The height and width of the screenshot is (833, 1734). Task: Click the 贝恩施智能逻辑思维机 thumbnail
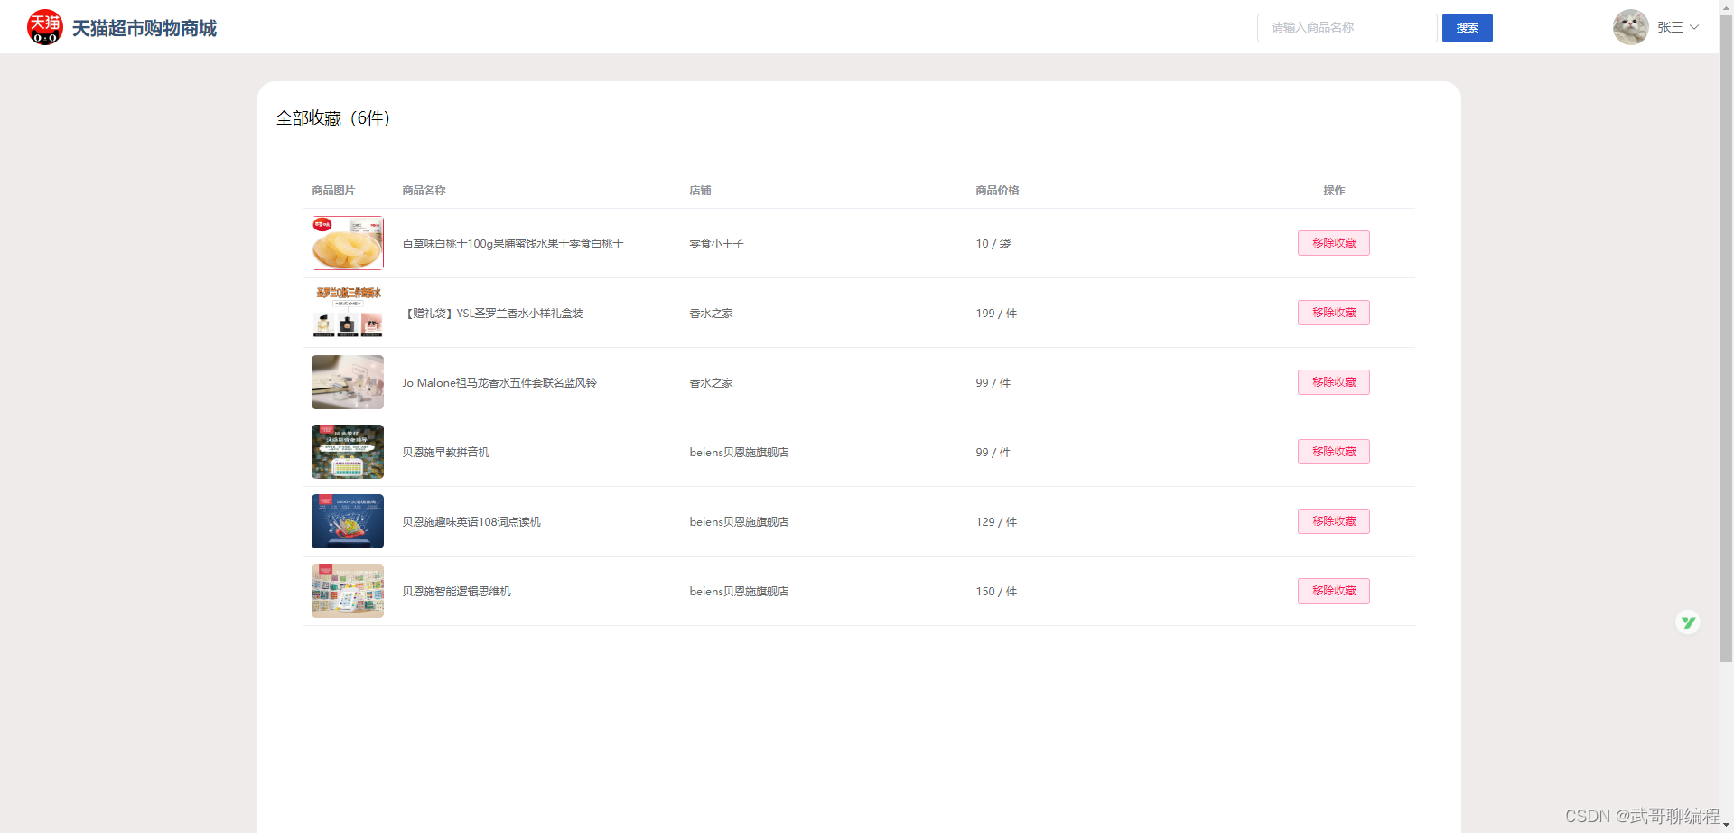point(347,590)
